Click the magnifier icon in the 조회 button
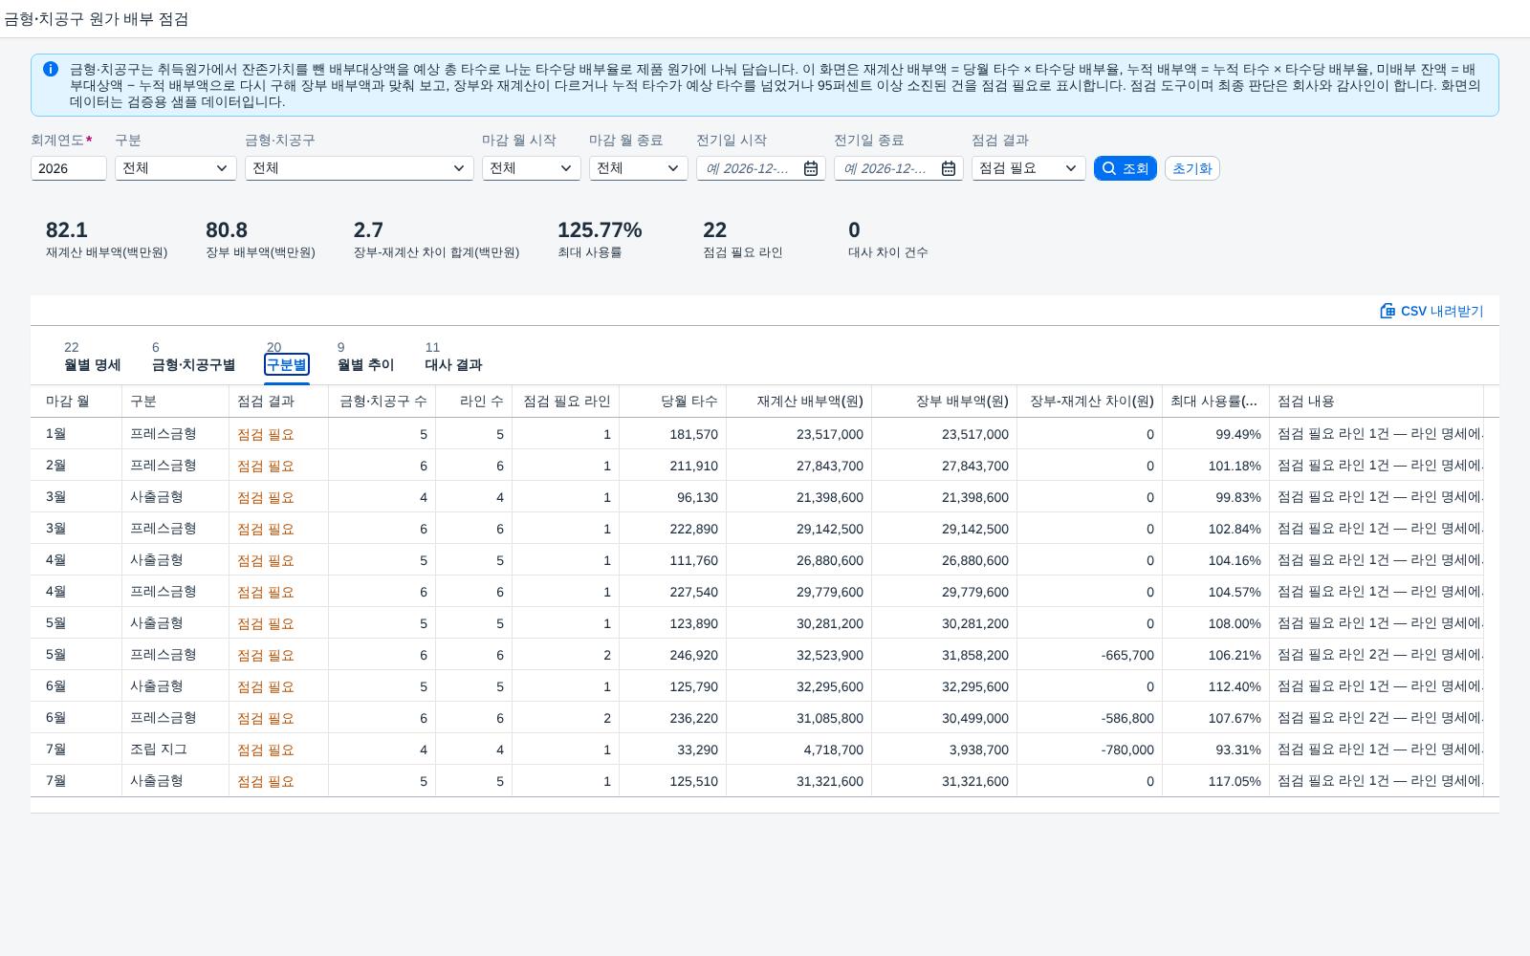 click(1109, 168)
